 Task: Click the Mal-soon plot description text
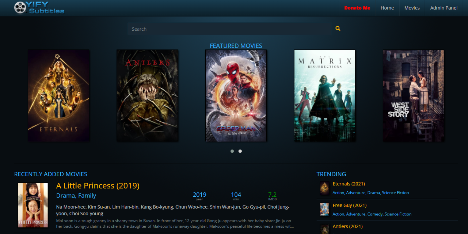175,223
